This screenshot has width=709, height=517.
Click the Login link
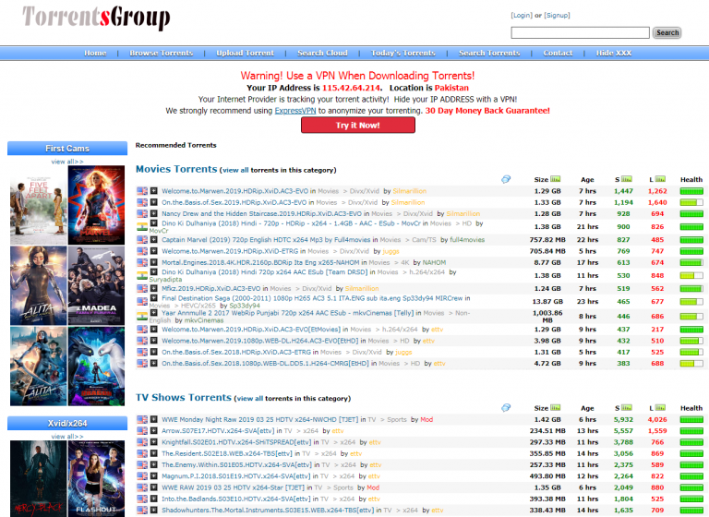click(x=522, y=16)
